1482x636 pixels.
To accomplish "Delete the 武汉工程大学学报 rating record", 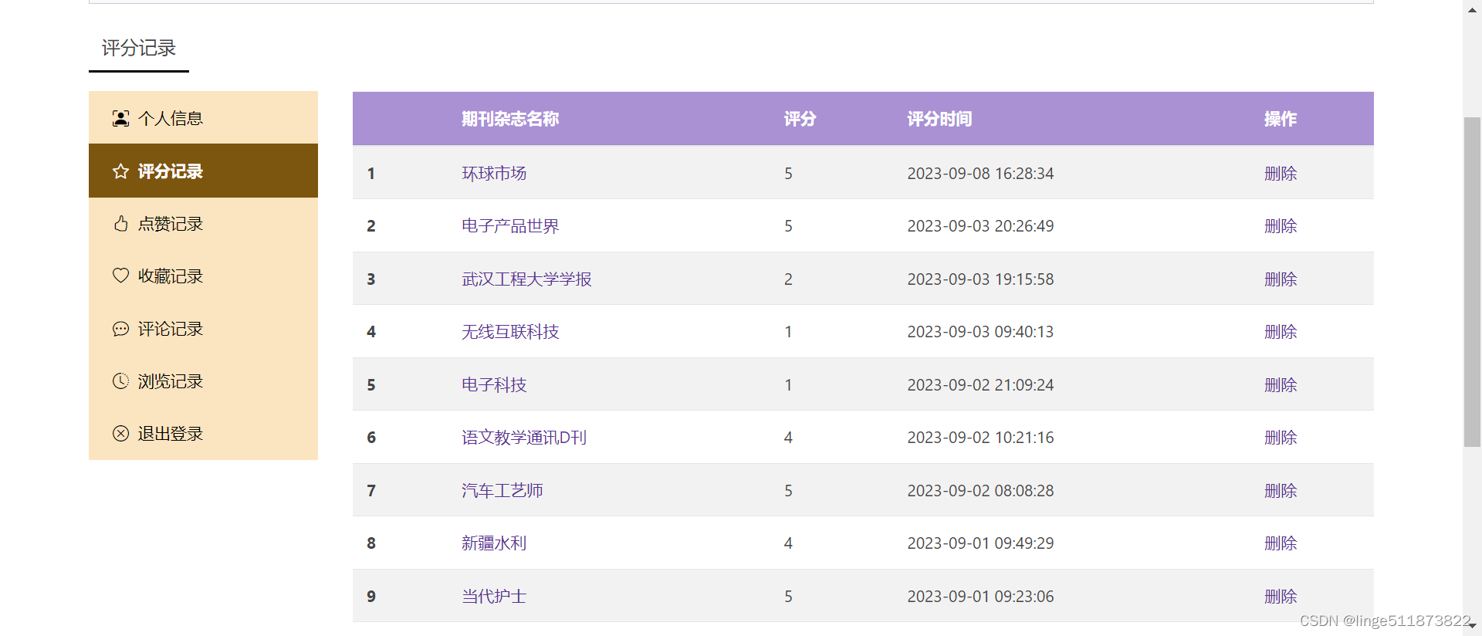I will coord(1281,279).
